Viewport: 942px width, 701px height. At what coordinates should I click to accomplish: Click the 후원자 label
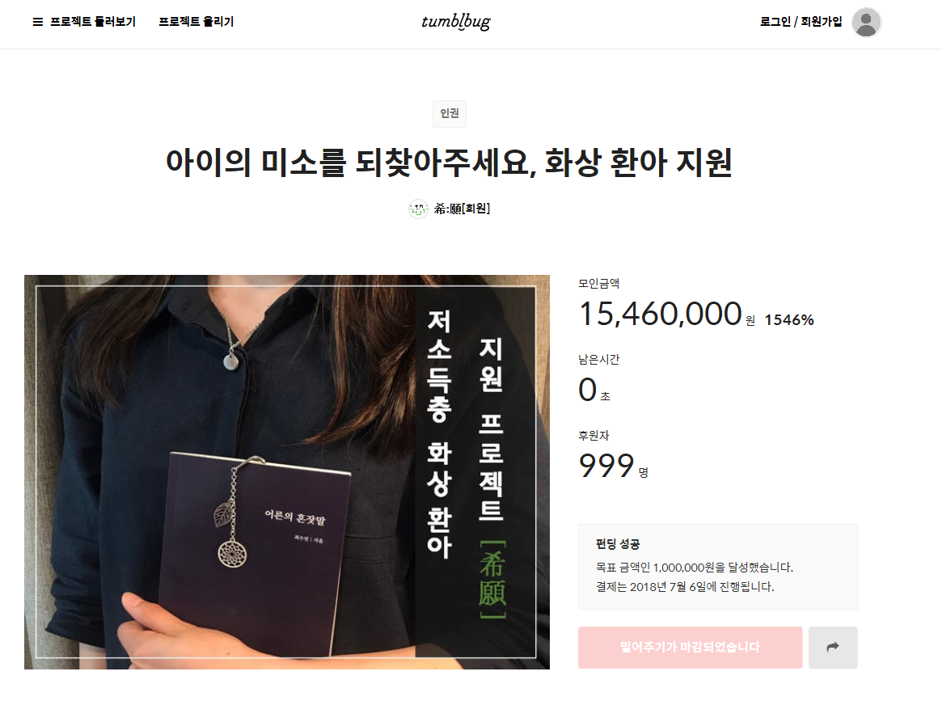[594, 435]
